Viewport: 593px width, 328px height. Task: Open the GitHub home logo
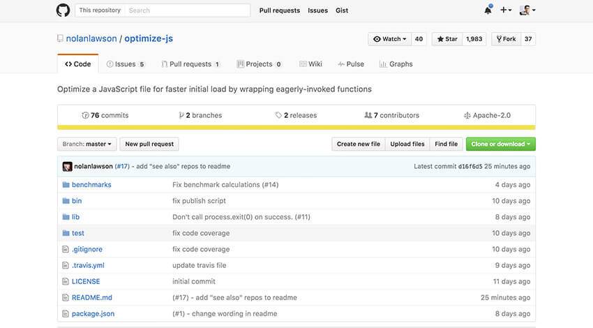(x=63, y=10)
